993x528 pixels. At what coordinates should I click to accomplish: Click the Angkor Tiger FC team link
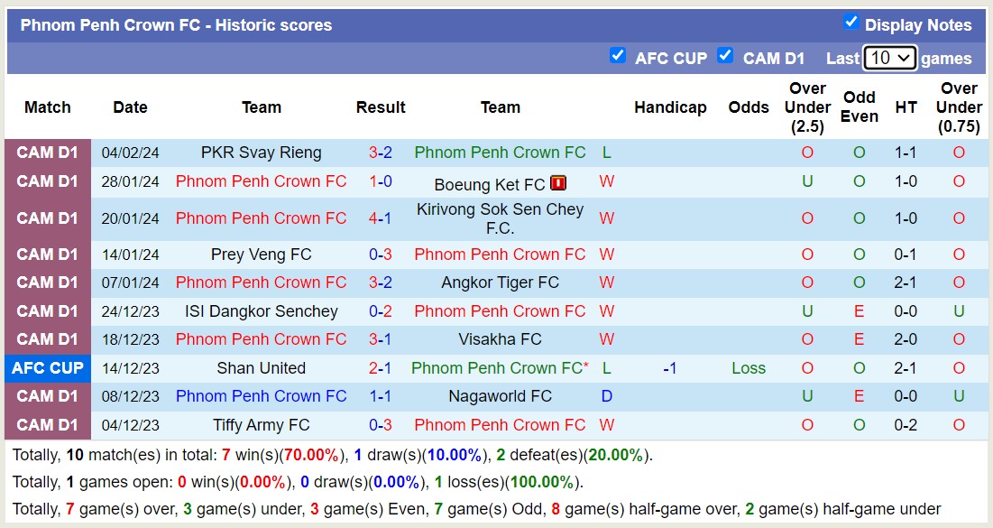(x=500, y=282)
